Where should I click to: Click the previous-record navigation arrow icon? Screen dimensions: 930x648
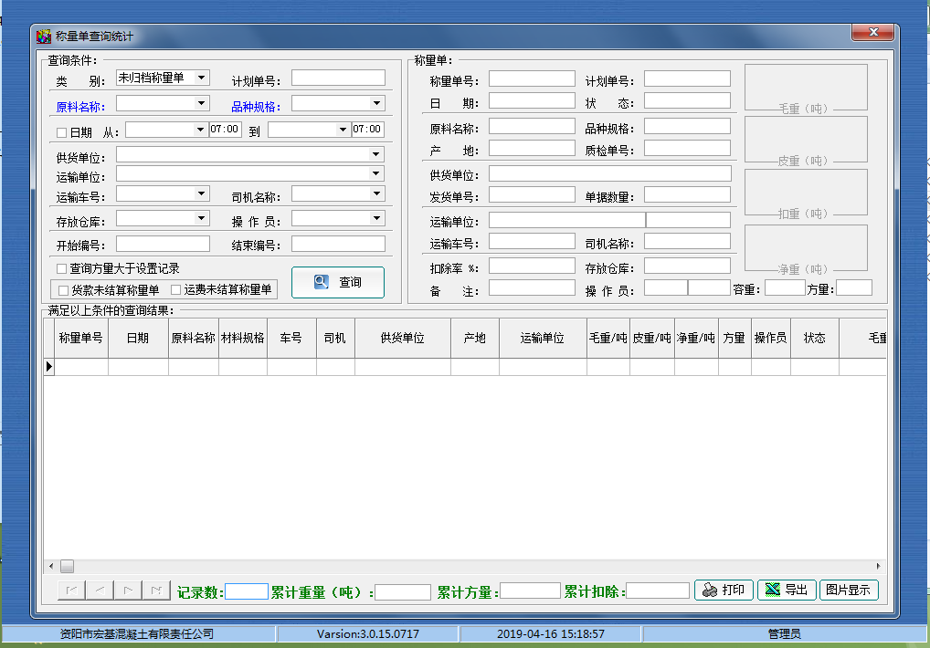point(99,591)
